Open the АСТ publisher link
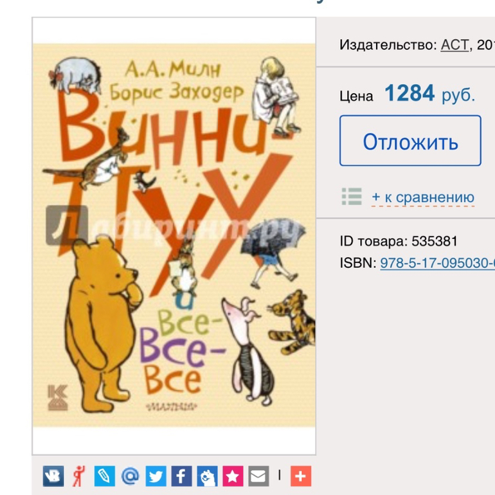495x495 pixels. click(455, 45)
